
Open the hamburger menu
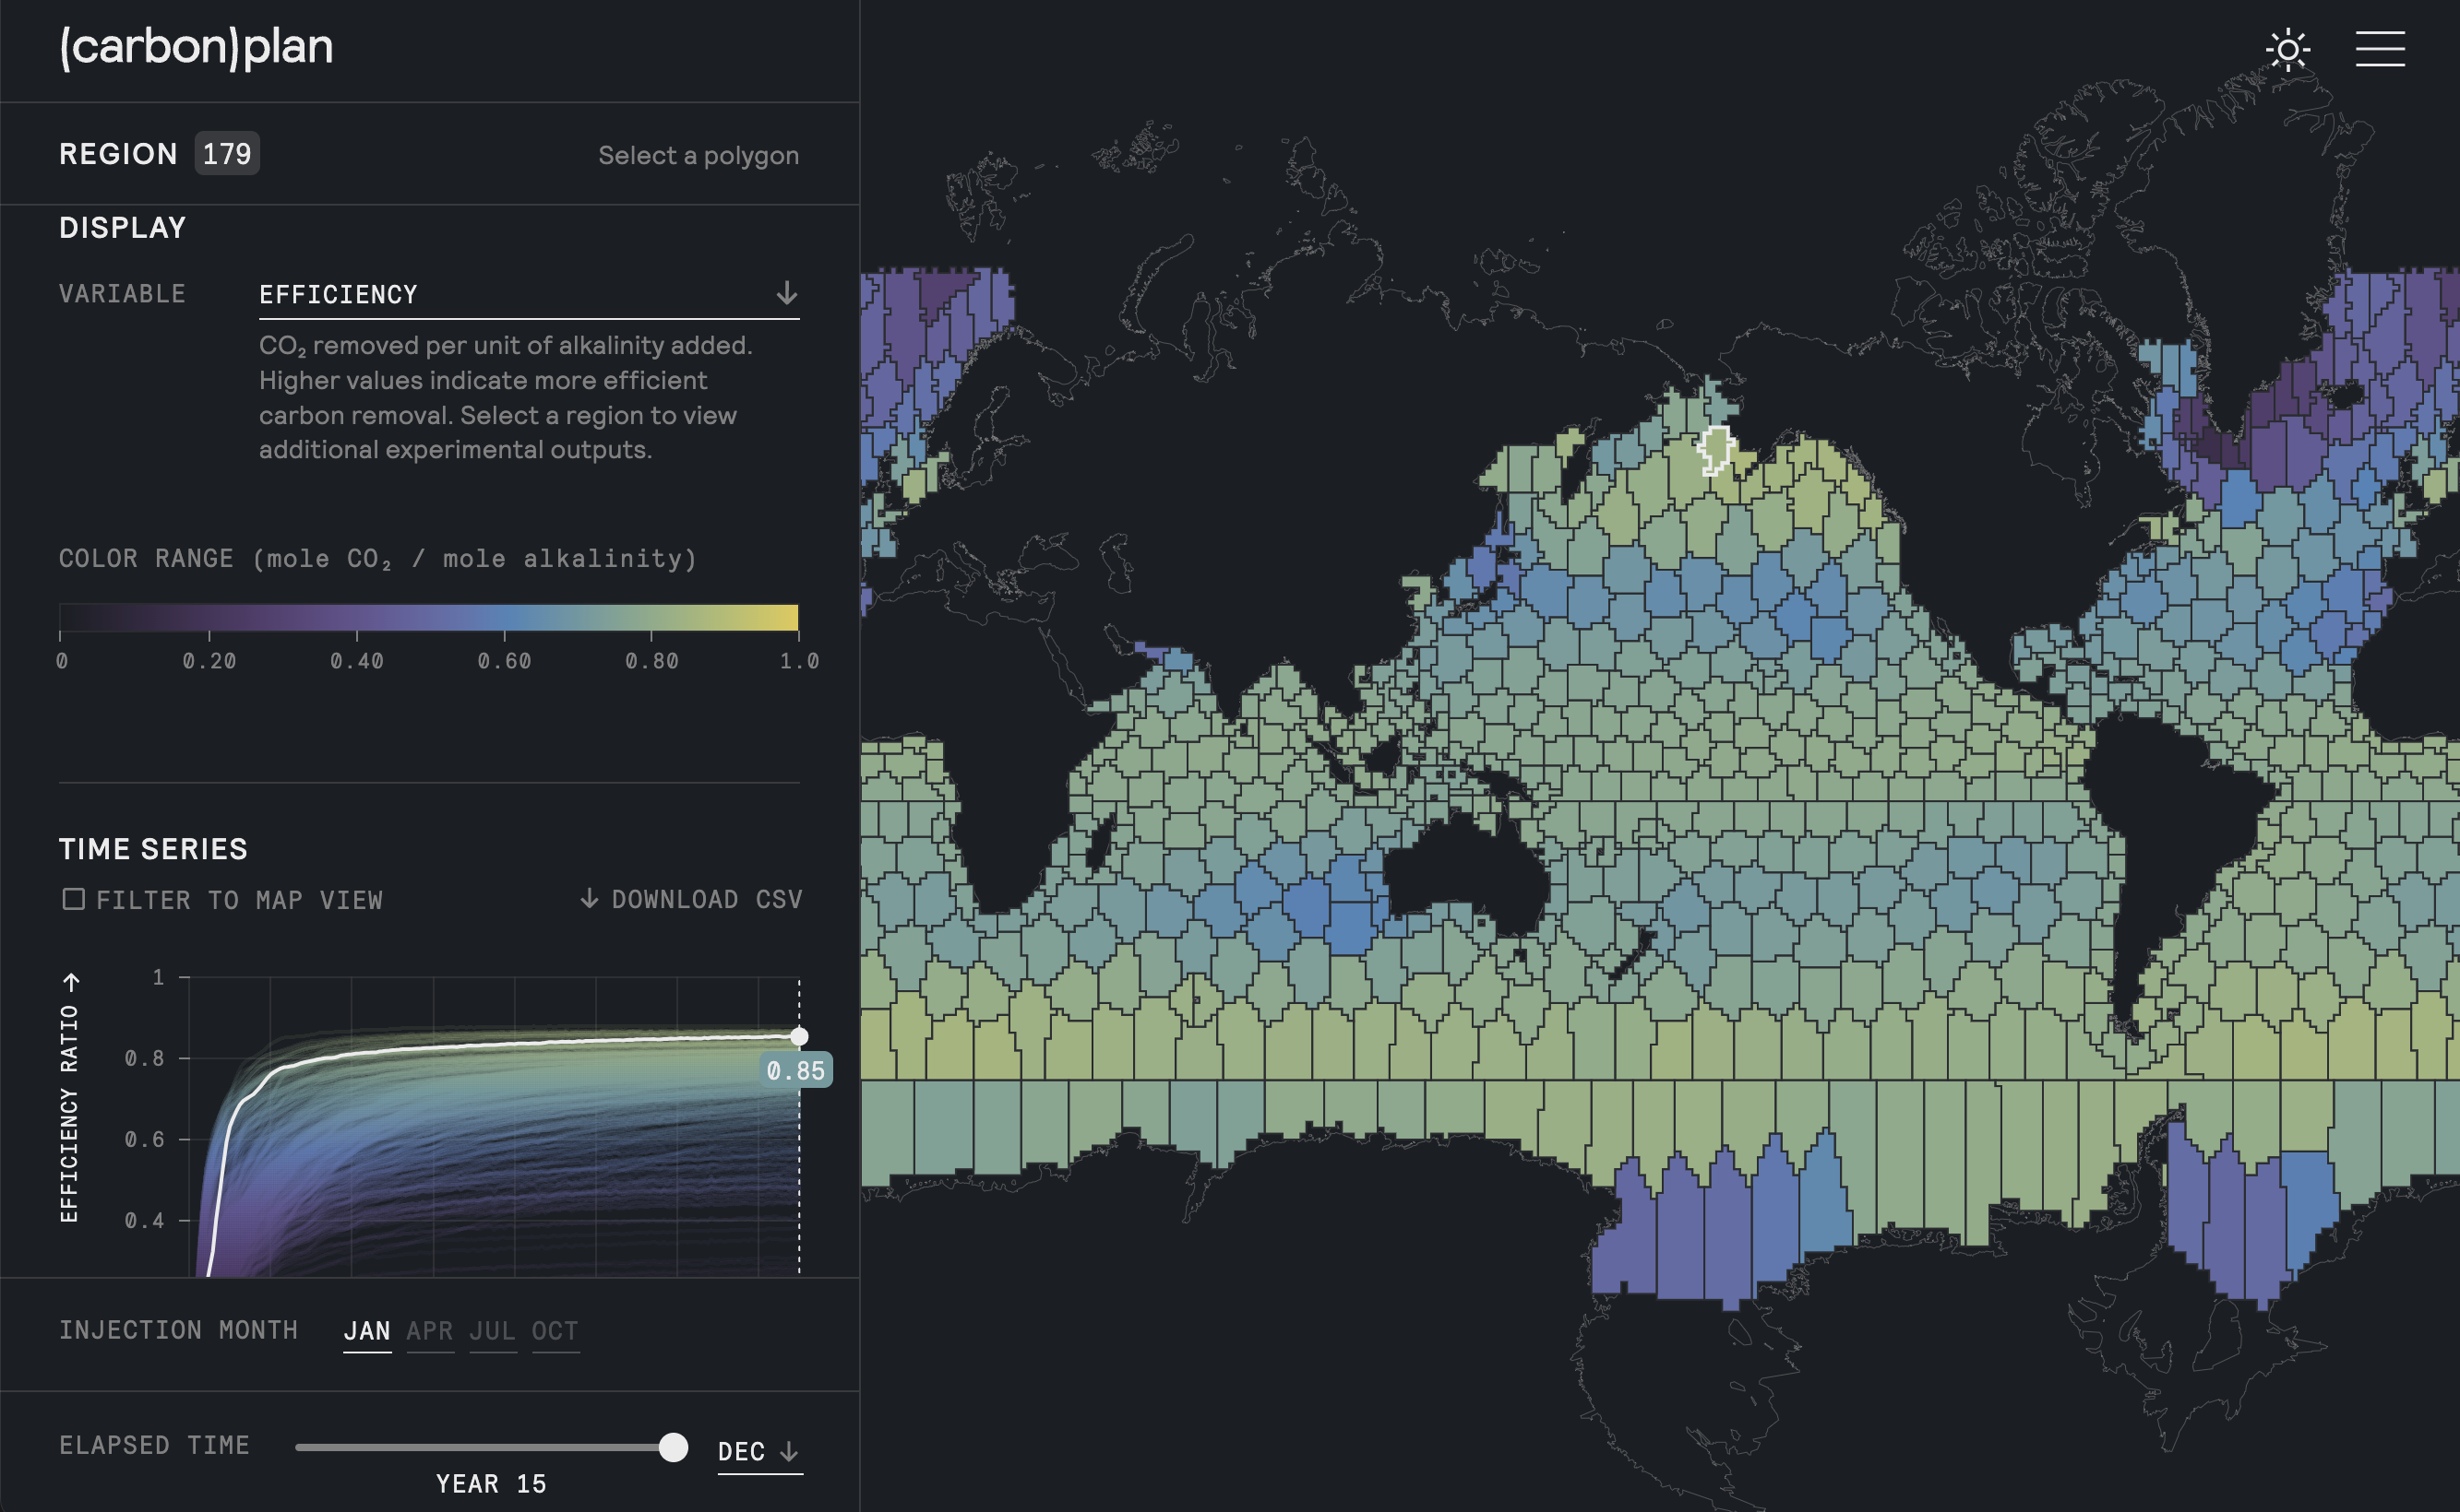tap(2379, 49)
